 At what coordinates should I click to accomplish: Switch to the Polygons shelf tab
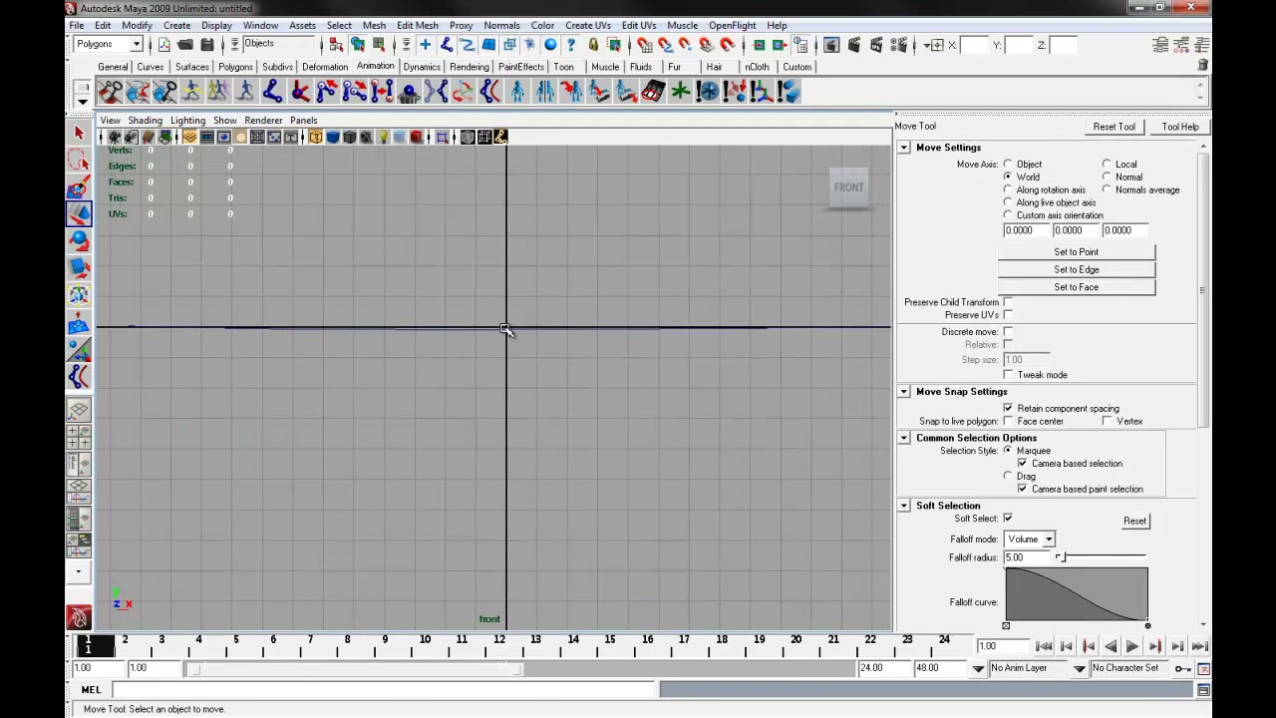(235, 67)
